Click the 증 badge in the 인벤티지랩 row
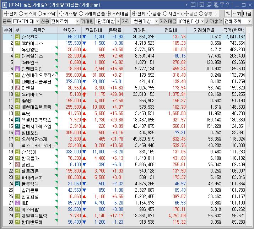This screenshot has height=229, width=254. pos(17,69)
